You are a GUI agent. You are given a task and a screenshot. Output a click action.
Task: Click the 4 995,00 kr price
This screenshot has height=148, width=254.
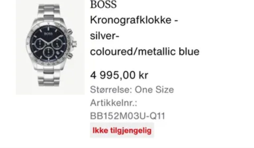point(119,75)
